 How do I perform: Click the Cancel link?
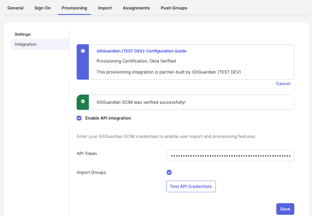[283, 84]
